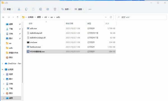Sort by the 大小 column header

coord(107,23)
